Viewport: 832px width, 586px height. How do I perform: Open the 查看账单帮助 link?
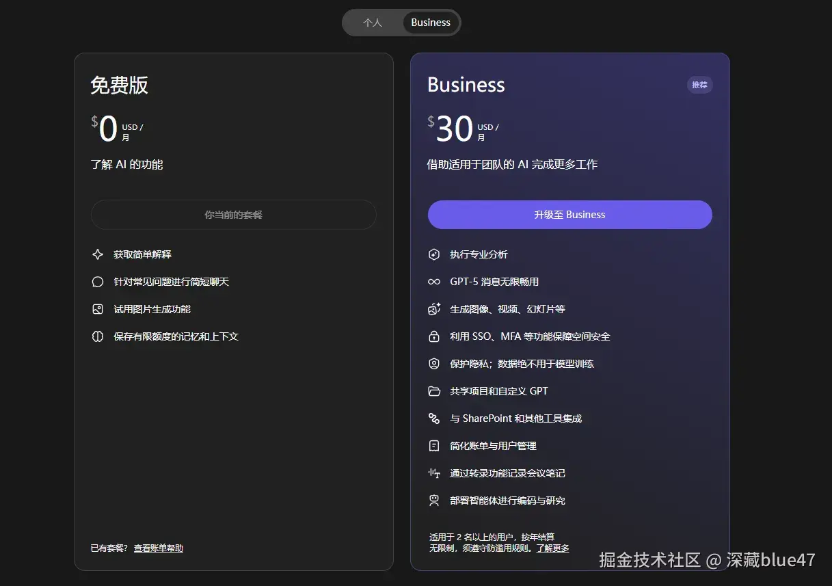158,548
